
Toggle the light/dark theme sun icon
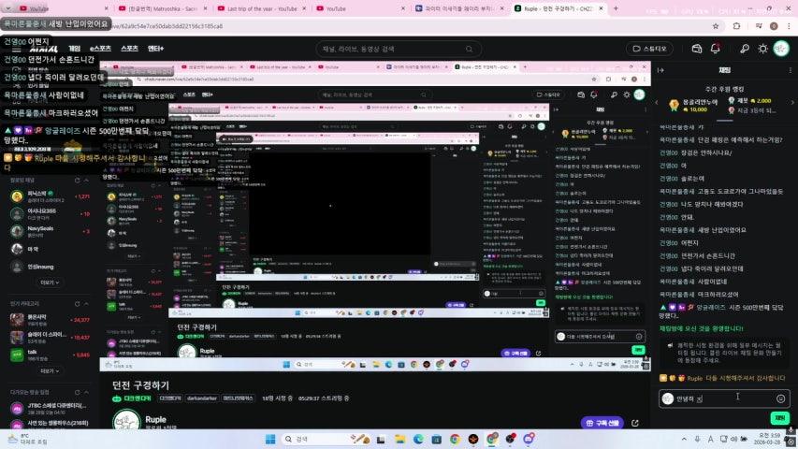(762, 49)
